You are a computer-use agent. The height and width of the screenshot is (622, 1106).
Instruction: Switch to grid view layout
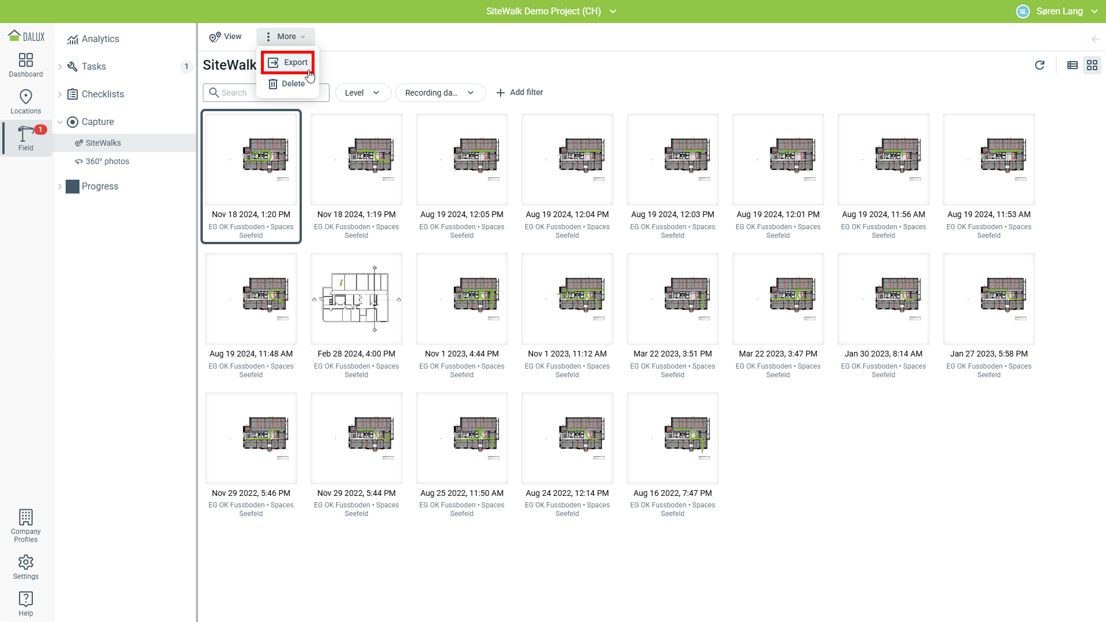pyautogui.click(x=1092, y=65)
